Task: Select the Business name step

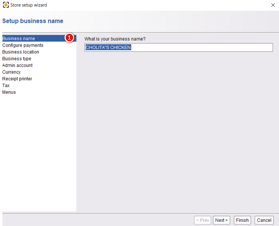Action: tap(39, 38)
